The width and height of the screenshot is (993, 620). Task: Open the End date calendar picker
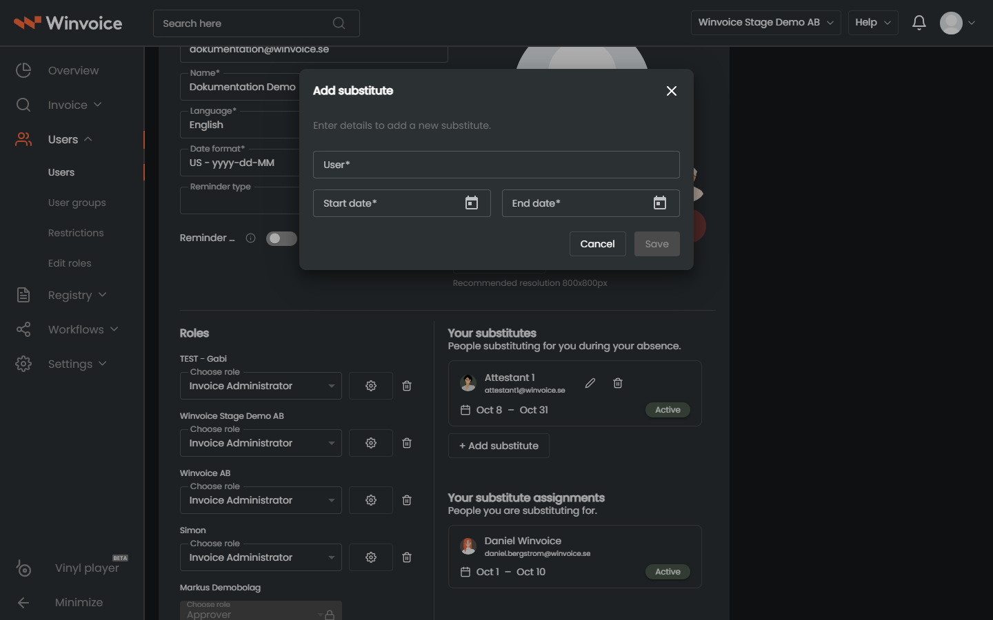tap(660, 203)
